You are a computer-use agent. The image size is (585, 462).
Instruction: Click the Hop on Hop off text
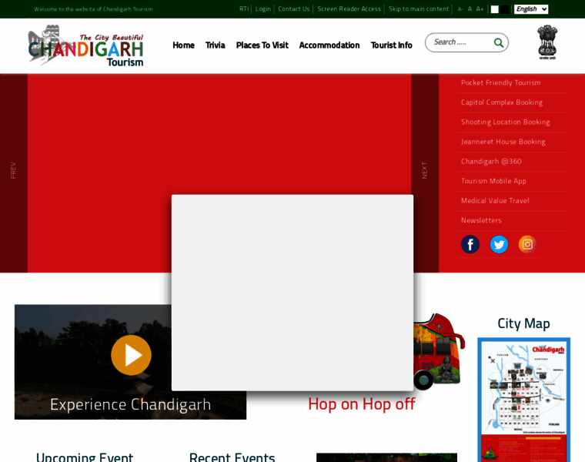[x=362, y=404]
